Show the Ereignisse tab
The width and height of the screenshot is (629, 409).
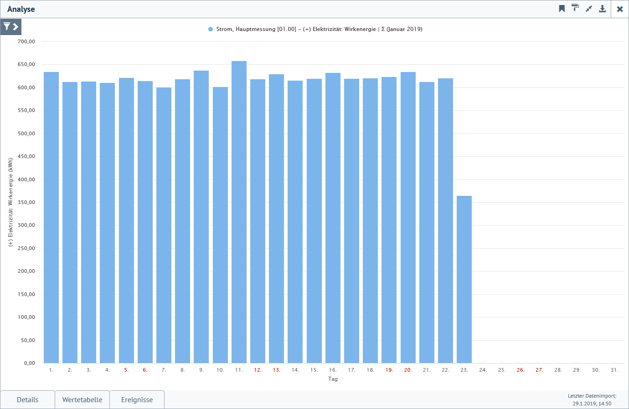tap(137, 400)
